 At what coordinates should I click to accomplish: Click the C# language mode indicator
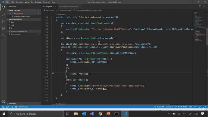[x=195, y=107]
